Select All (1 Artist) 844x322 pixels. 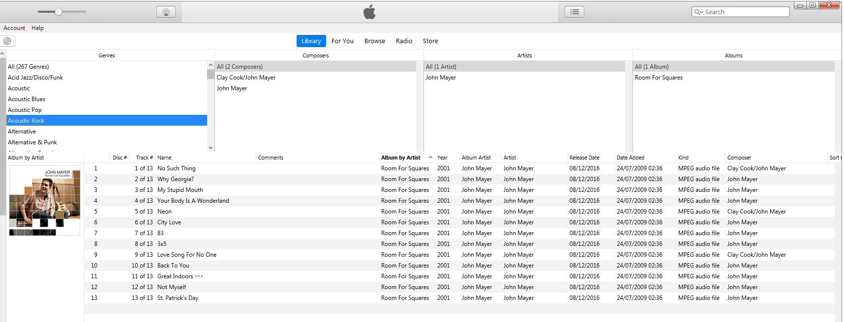[x=524, y=67]
